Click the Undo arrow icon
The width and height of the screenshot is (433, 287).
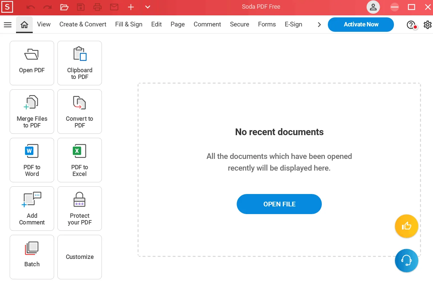[x=30, y=7]
